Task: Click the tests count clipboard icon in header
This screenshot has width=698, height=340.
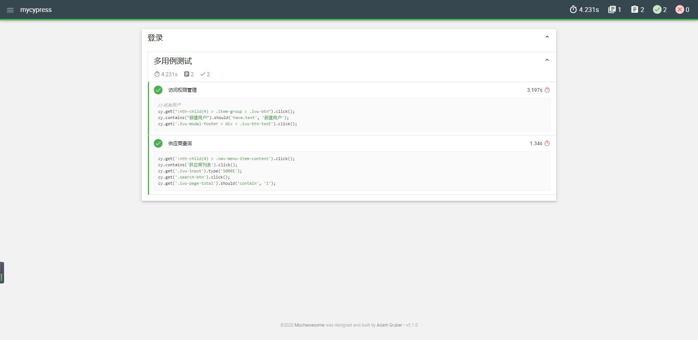Action: [635, 9]
